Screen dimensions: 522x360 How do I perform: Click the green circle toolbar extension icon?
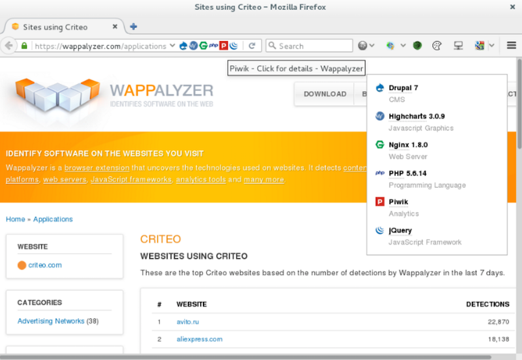coord(417,46)
